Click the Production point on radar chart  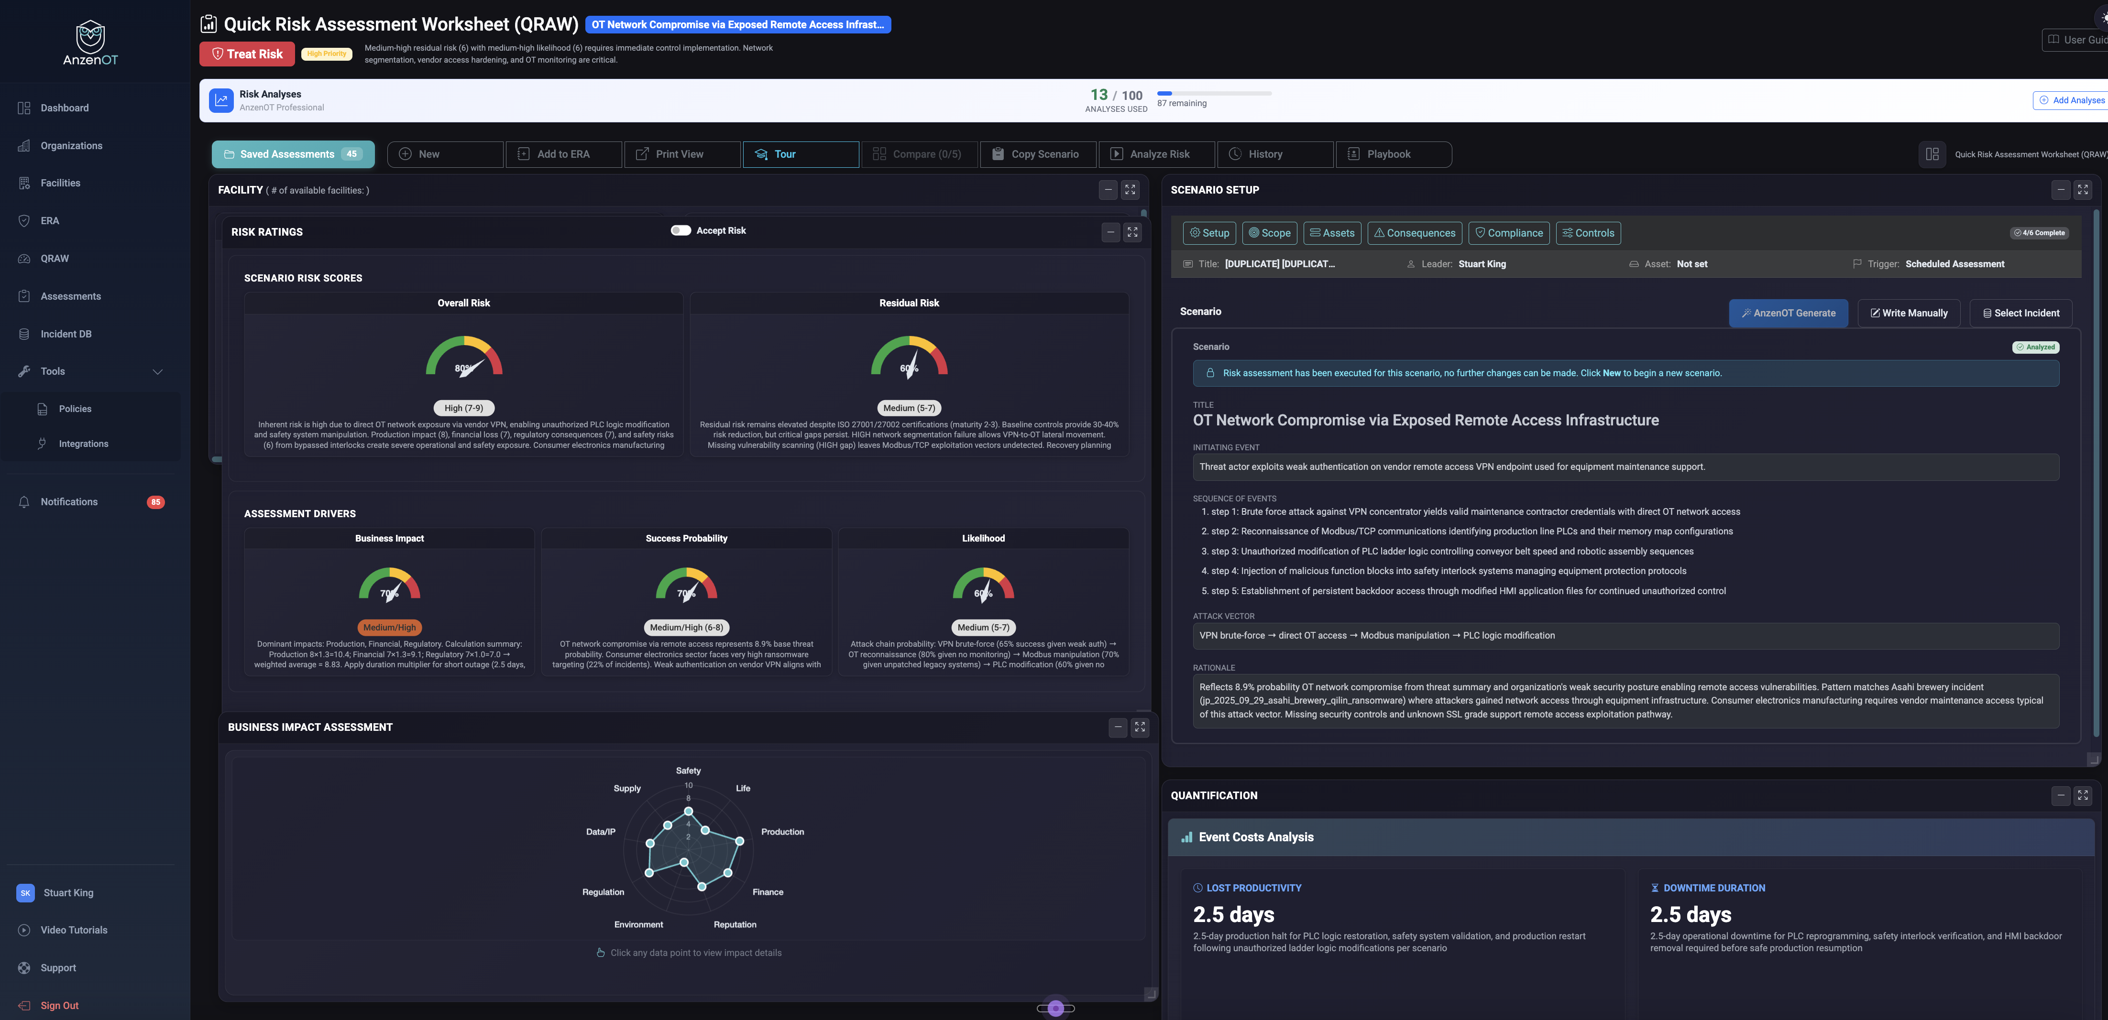point(739,841)
